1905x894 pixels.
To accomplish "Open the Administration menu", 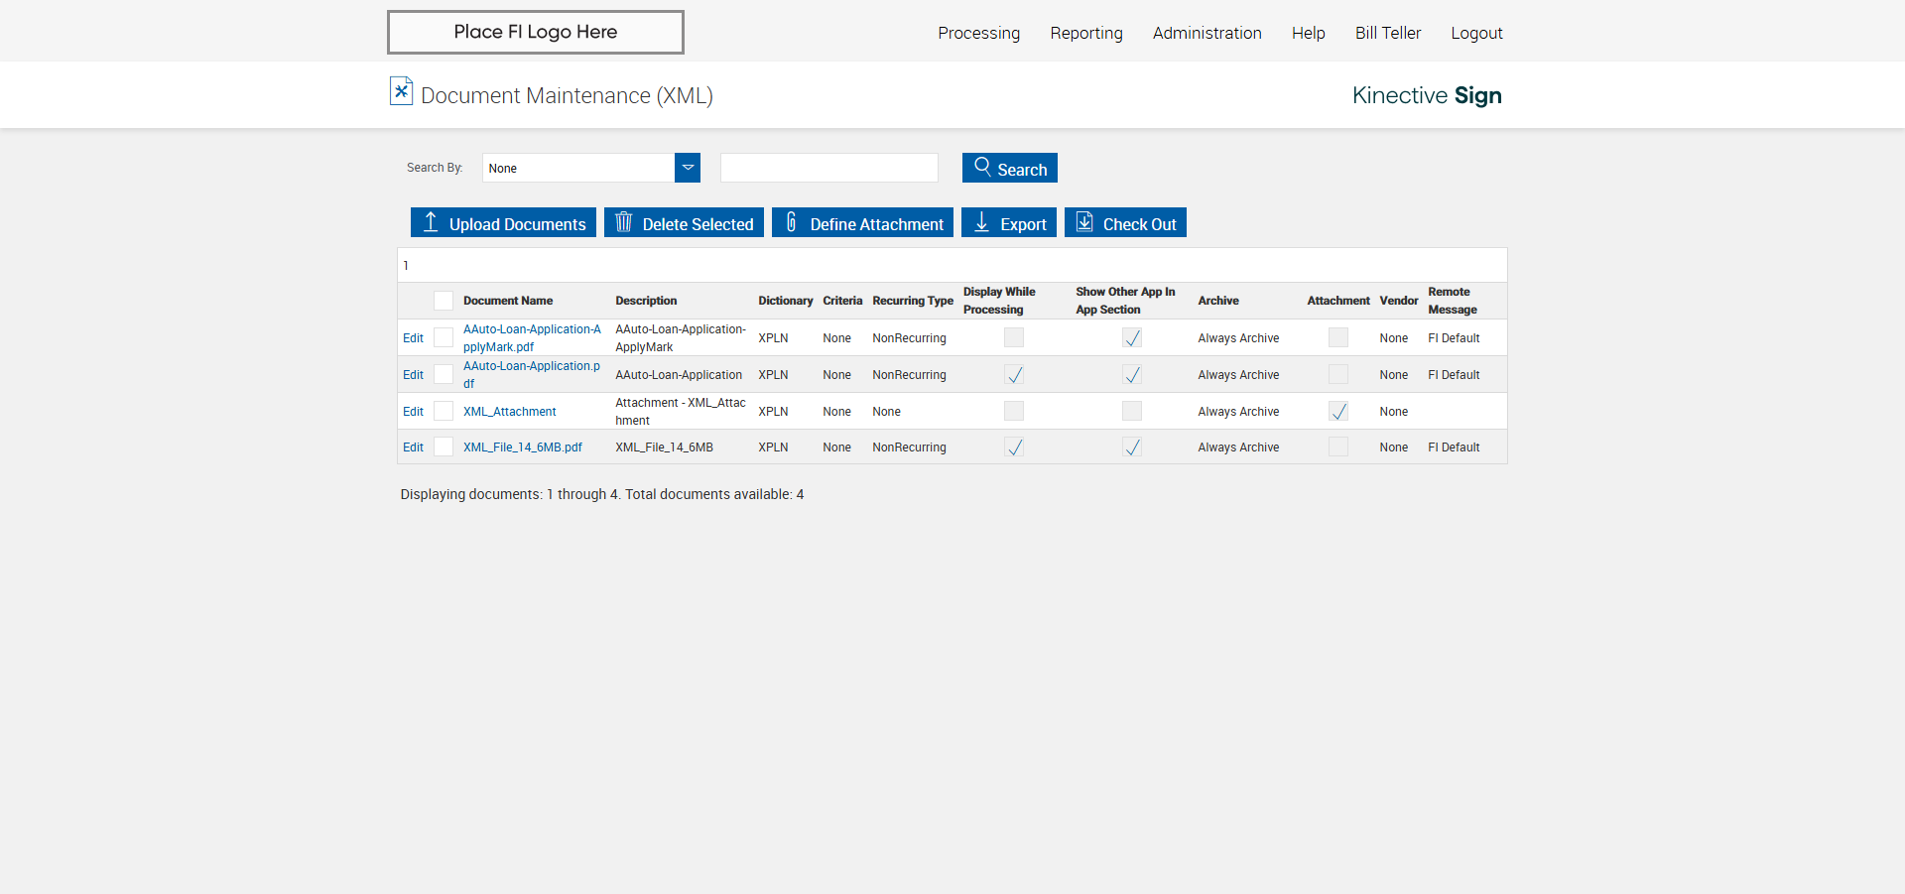I will (x=1207, y=33).
